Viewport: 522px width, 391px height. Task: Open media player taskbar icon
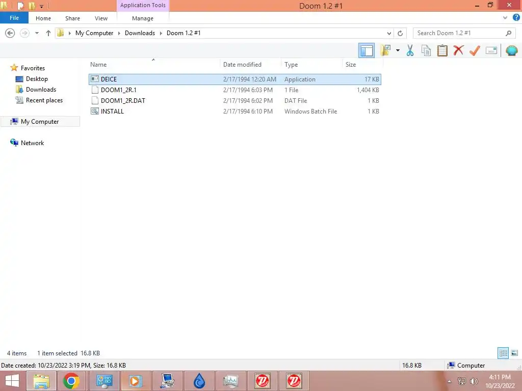coord(135,381)
